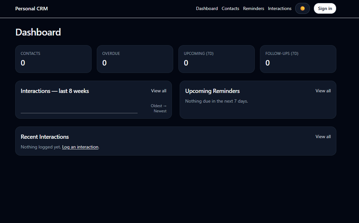The height and width of the screenshot is (223, 359).
Task: View all Recent Interactions
Action: tap(323, 137)
